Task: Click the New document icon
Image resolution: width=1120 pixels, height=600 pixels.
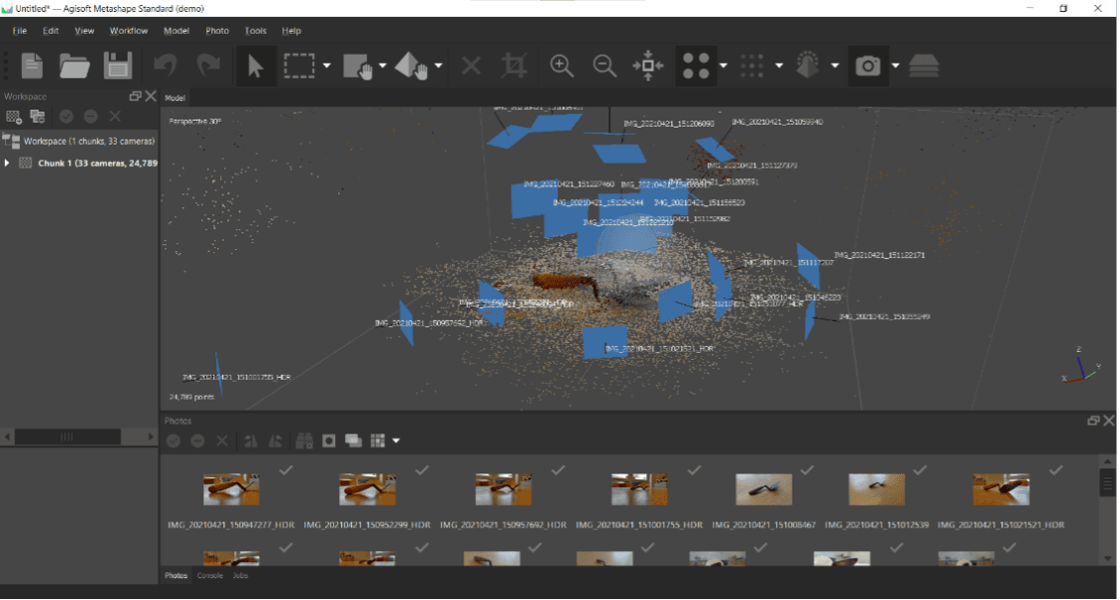Action: (x=32, y=66)
